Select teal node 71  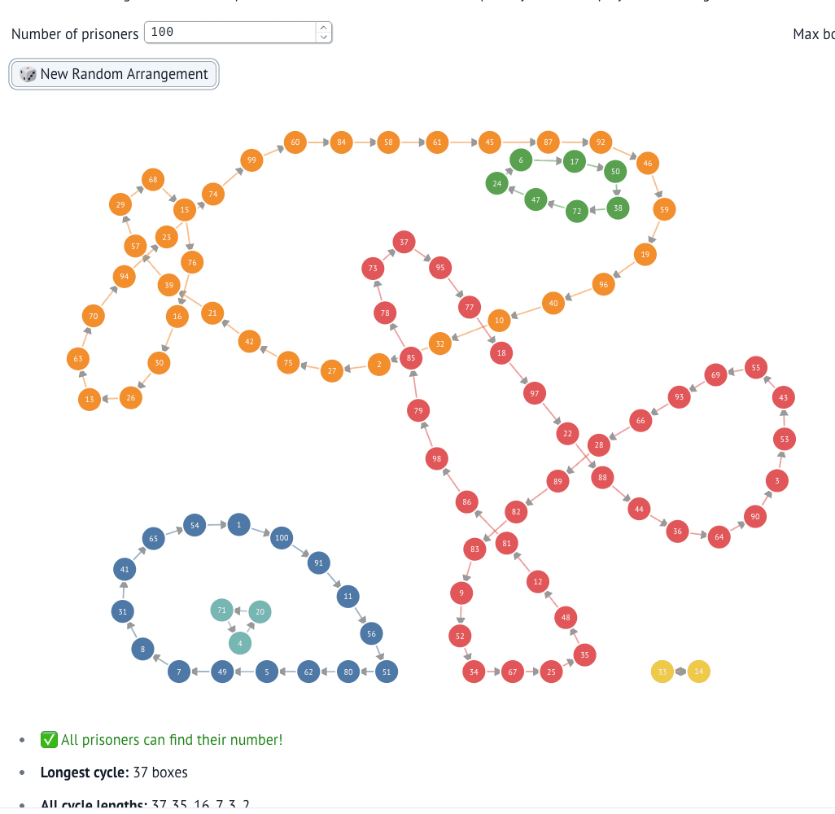coord(221,609)
